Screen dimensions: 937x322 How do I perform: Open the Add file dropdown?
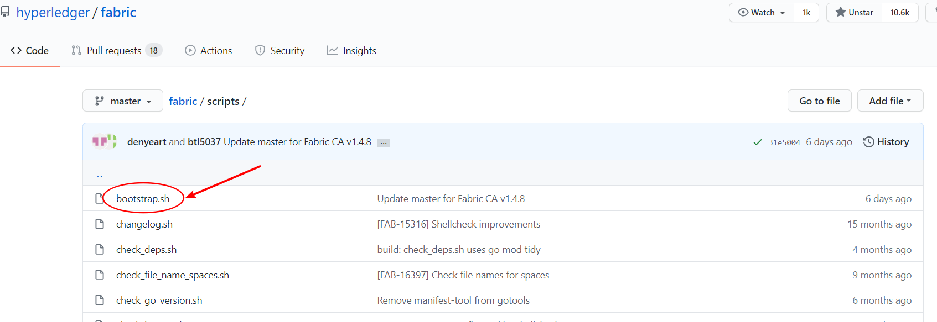coord(890,101)
